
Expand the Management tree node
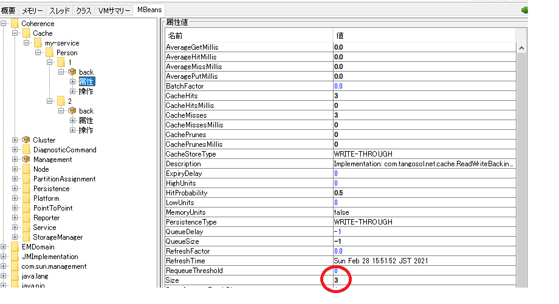(15, 159)
